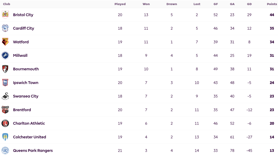Click the Cardiff City bluebird badge

click(x=5, y=28)
